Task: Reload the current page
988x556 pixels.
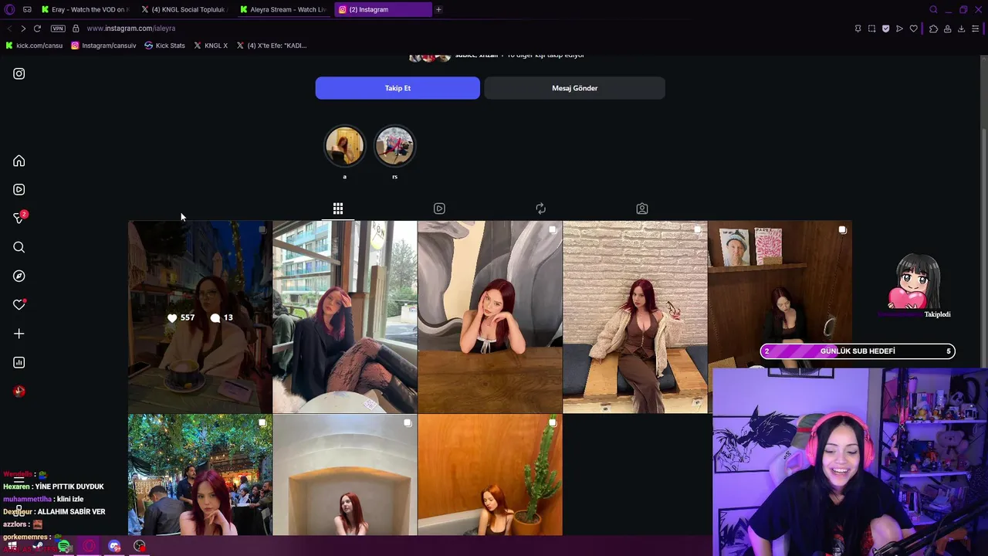Action: click(37, 29)
